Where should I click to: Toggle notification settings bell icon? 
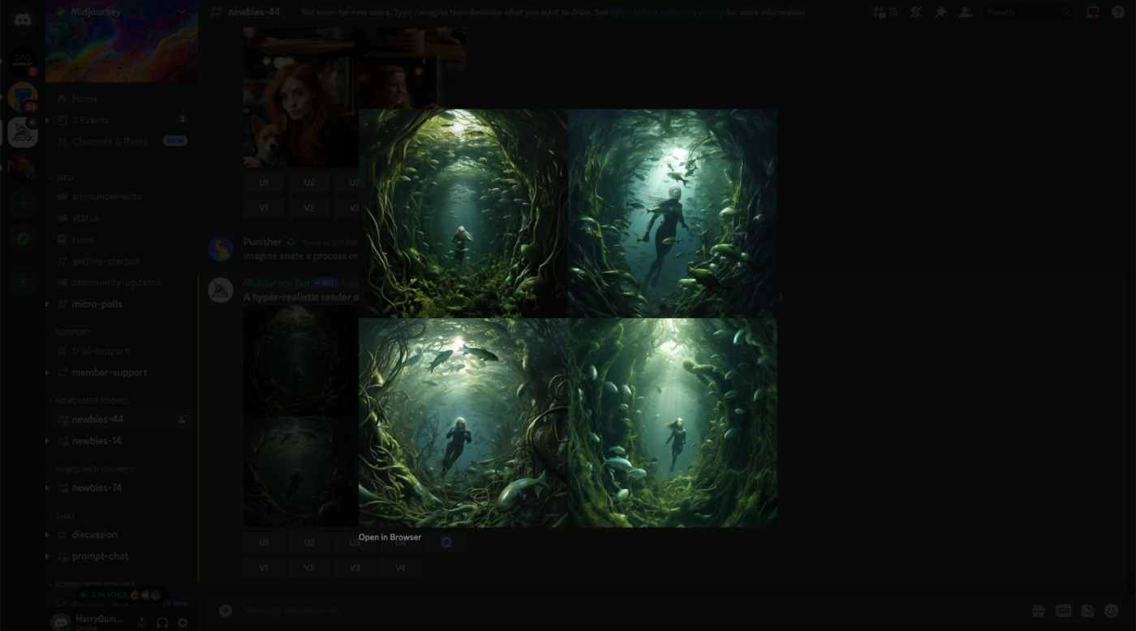pyautogui.click(x=916, y=12)
